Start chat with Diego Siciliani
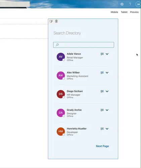This screenshot has width=141, height=168. click(102, 91)
